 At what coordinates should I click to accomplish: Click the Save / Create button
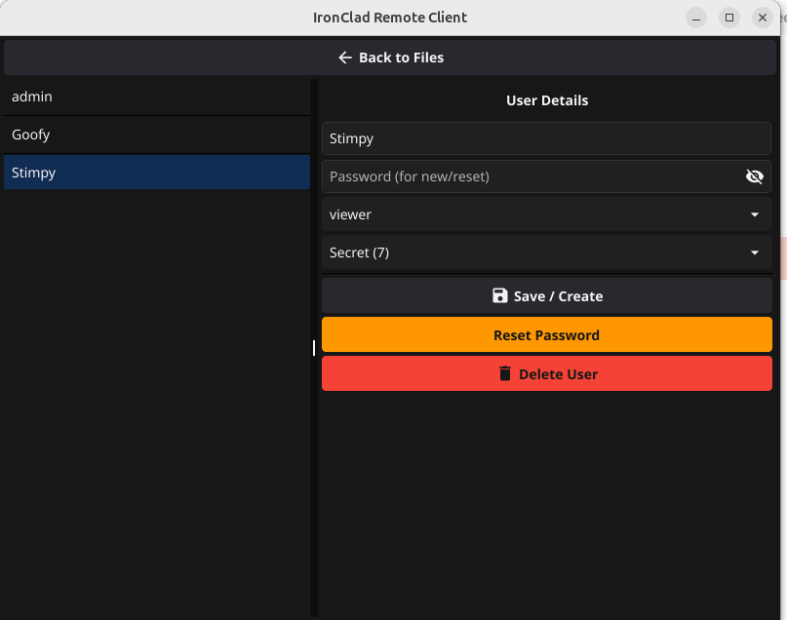point(546,295)
